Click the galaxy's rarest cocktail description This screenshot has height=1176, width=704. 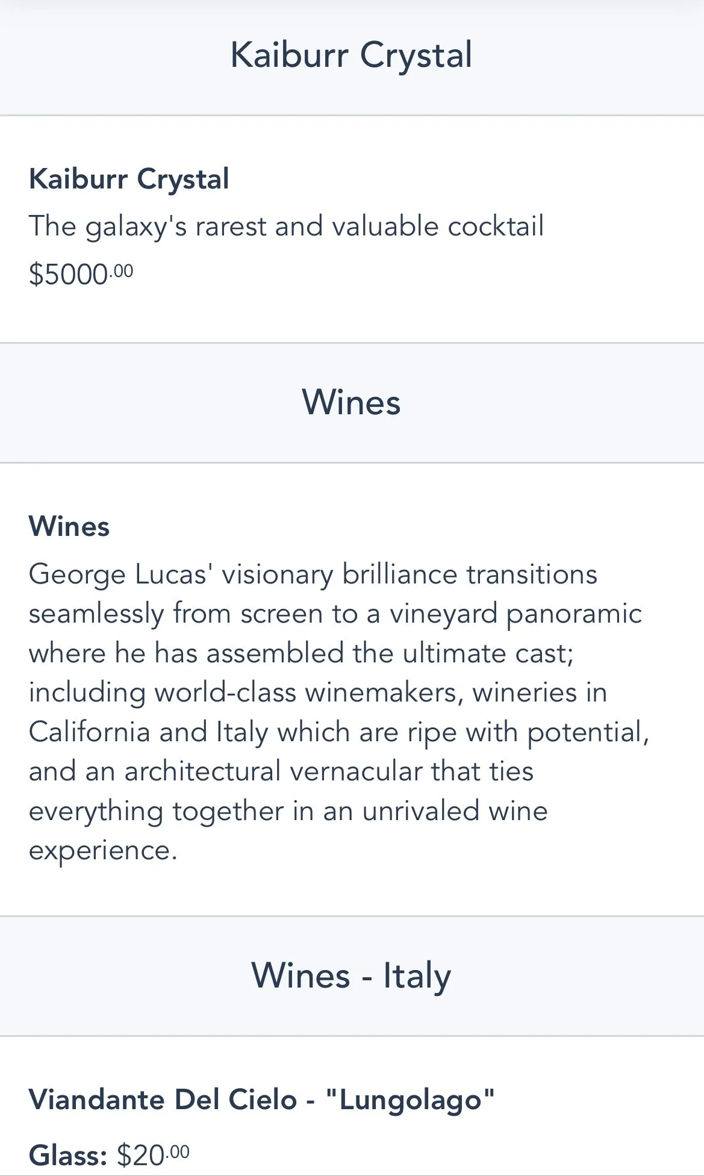tap(286, 227)
